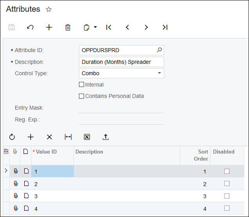Open attachments for value 3 row

(x=16, y=196)
